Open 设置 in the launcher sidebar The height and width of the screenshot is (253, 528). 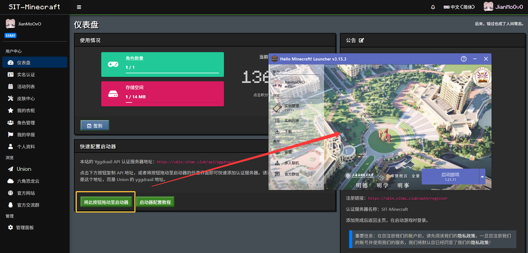288,151
